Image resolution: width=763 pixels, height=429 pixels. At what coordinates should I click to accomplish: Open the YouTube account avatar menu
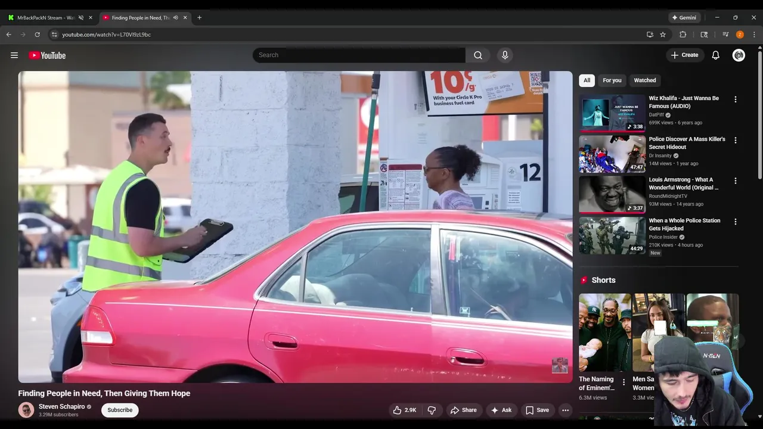[x=739, y=55]
